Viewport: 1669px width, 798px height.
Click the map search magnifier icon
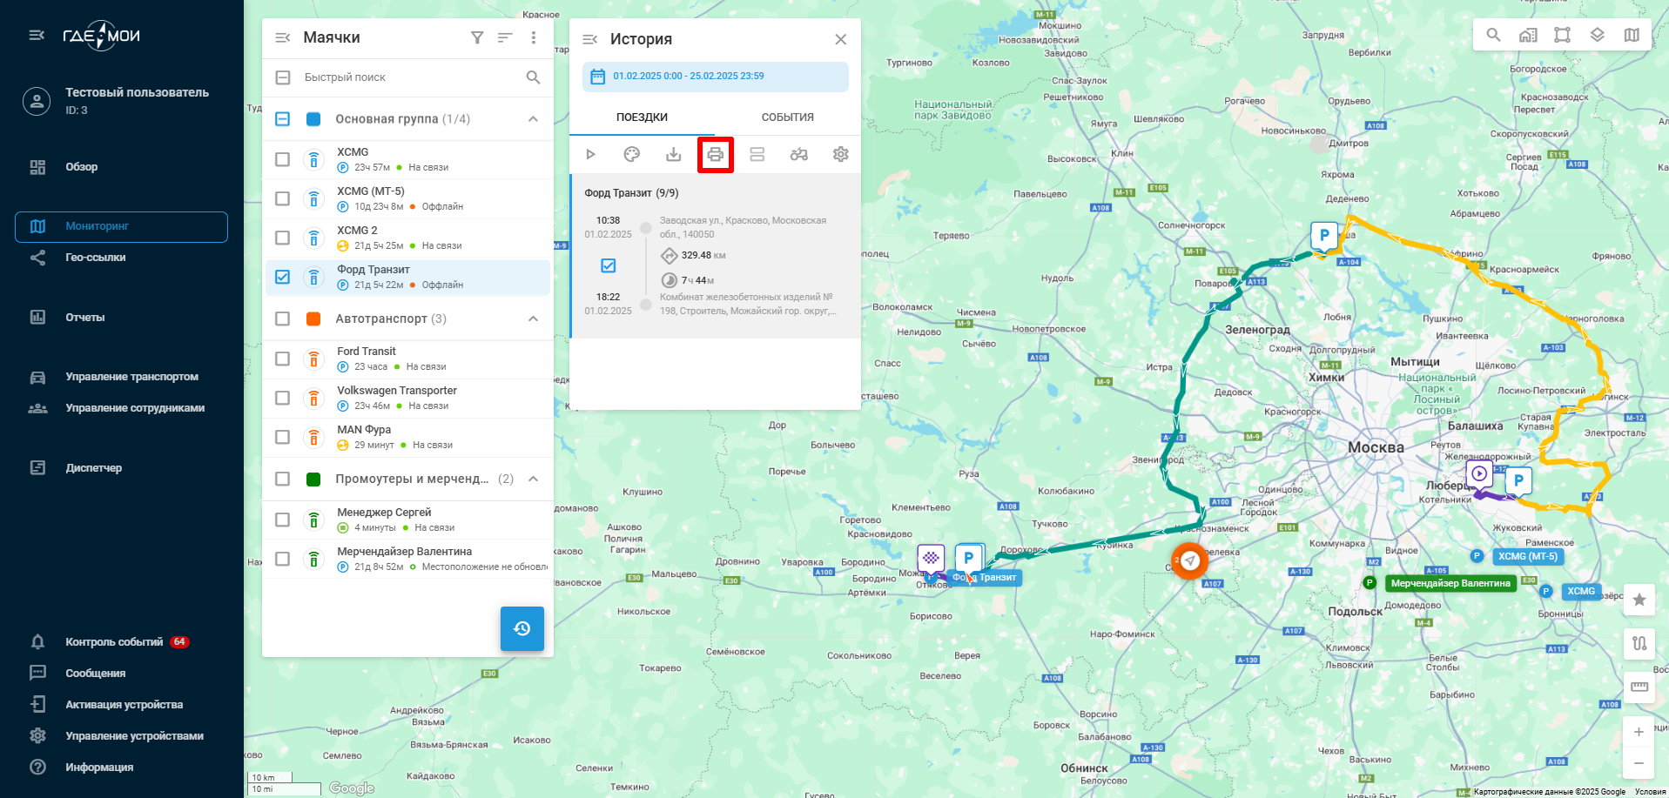[1493, 35]
